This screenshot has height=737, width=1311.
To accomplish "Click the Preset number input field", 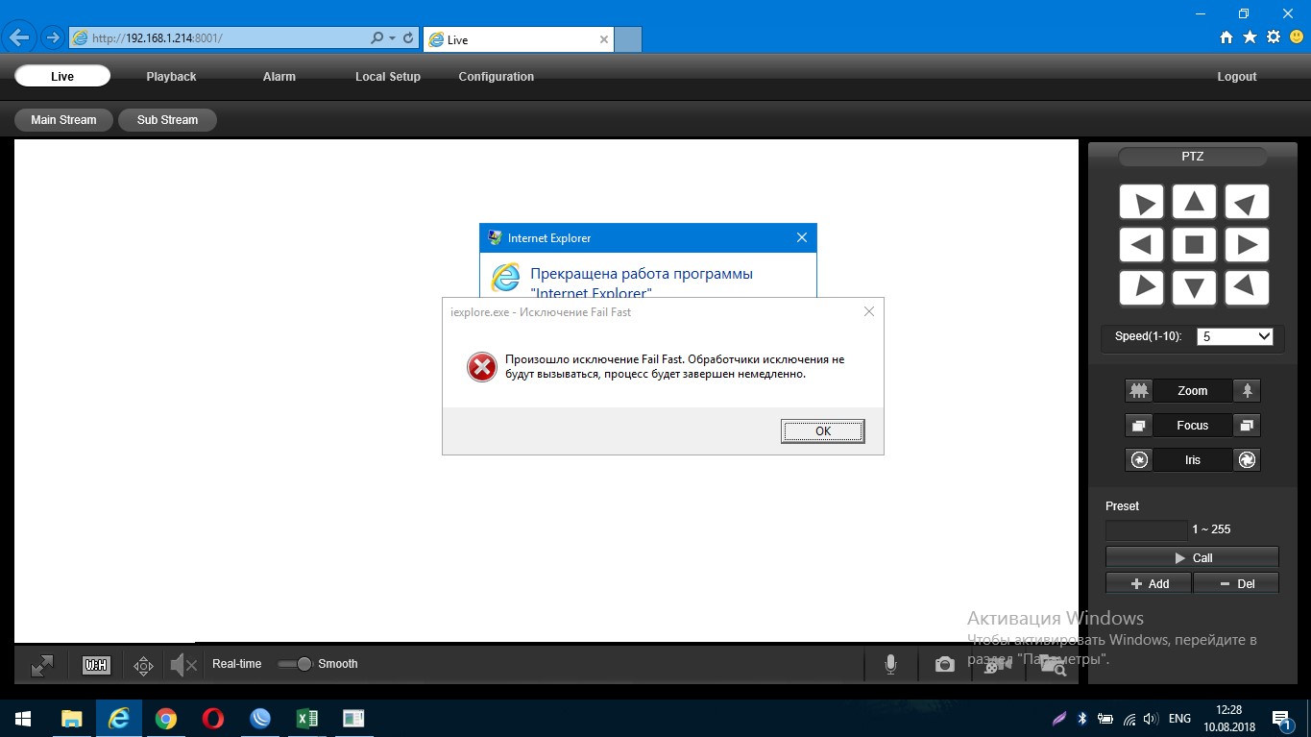I will pos(1146,529).
